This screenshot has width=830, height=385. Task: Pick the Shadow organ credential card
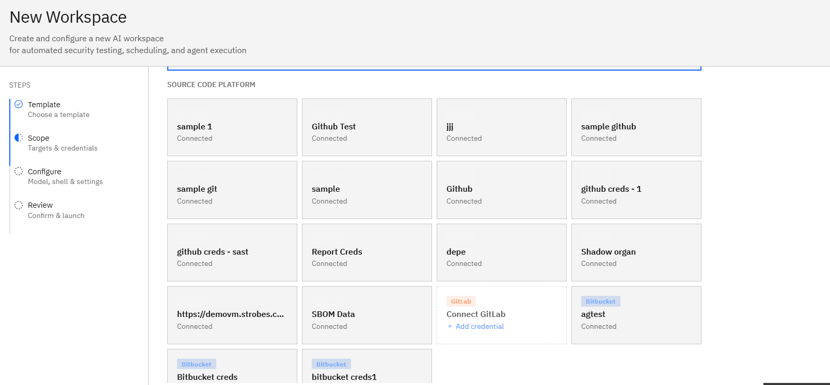point(636,253)
